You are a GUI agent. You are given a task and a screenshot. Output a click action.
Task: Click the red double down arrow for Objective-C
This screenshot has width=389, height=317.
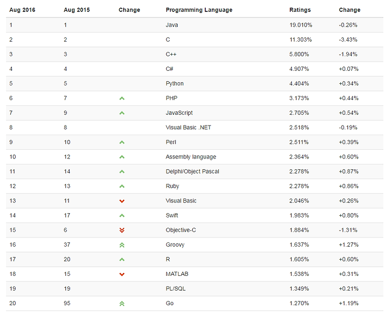click(x=122, y=230)
